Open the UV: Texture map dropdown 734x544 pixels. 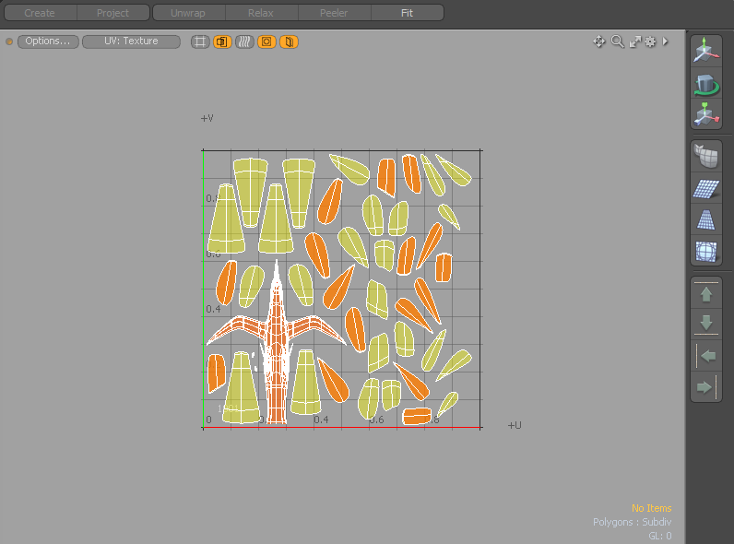click(131, 41)
